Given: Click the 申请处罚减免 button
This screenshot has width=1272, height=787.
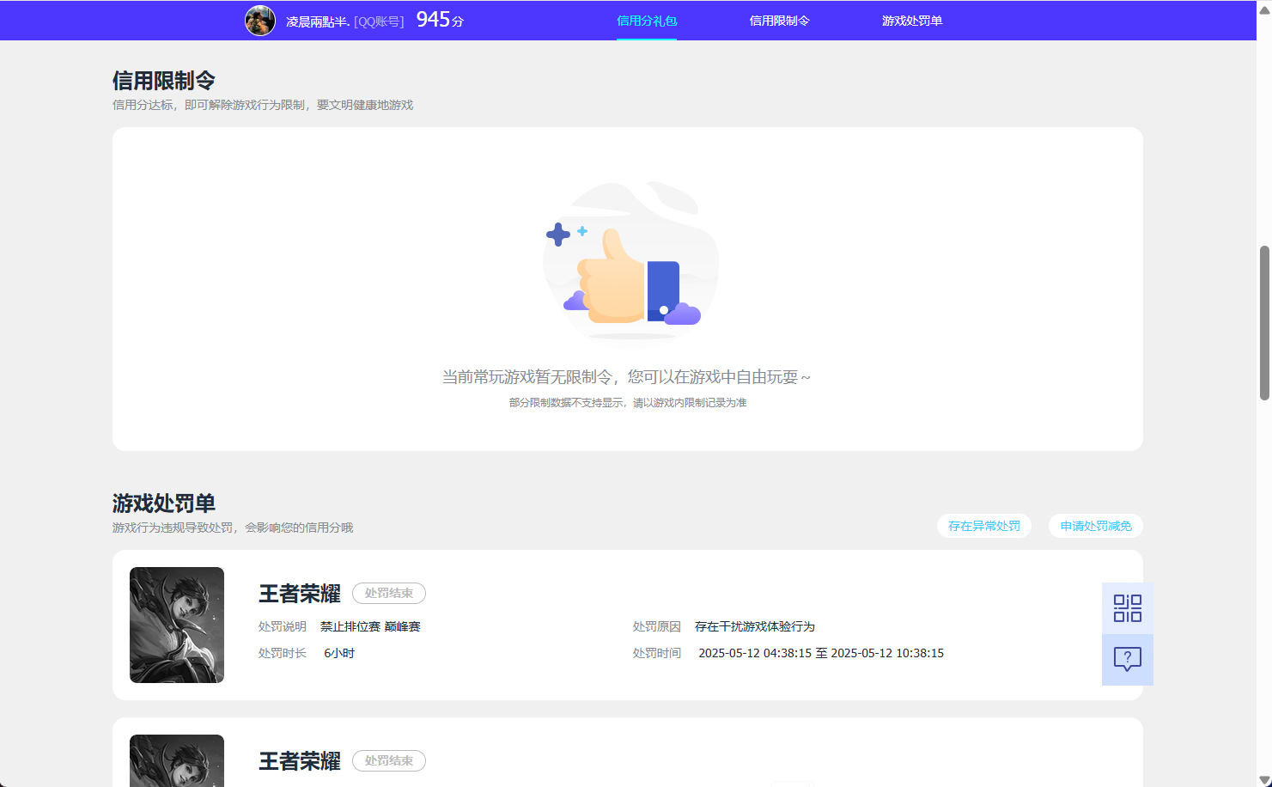Looking at the screenshot, I should [1096, 526].
